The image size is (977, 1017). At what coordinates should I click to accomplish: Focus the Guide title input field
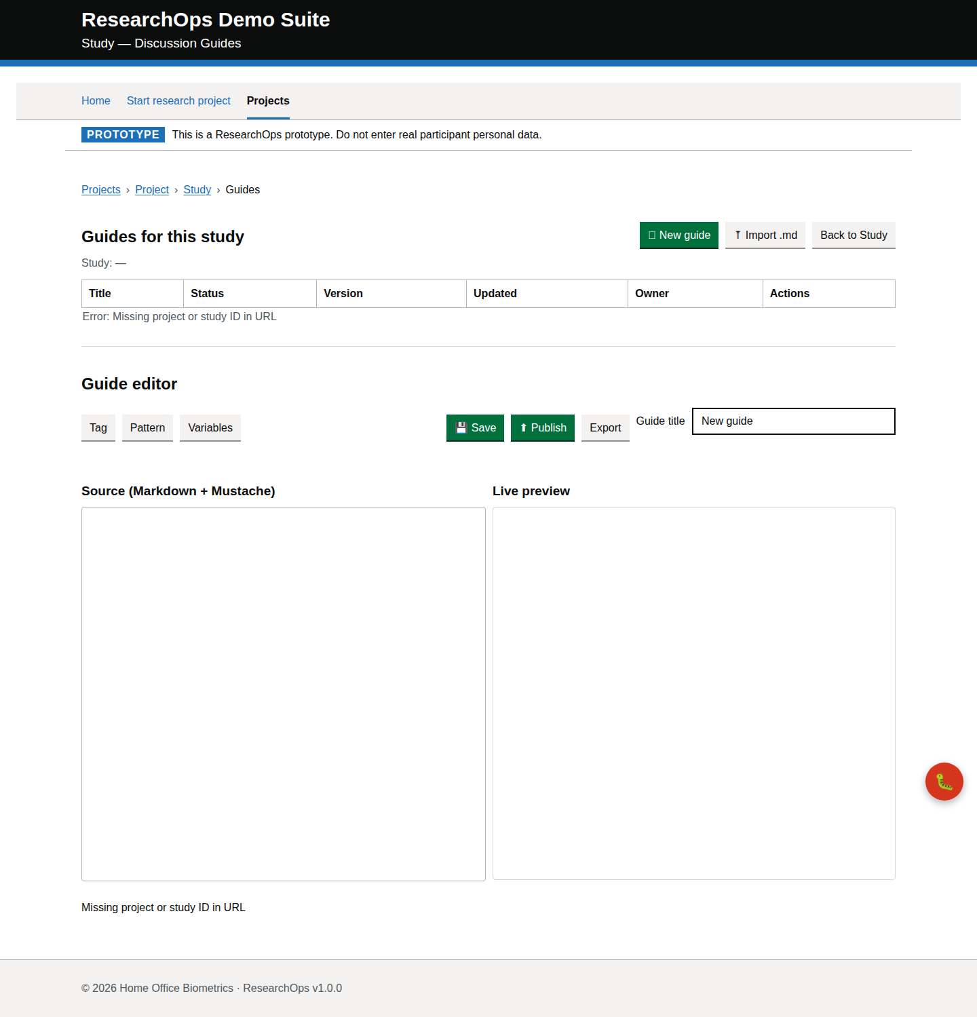(x=793, y=421)
